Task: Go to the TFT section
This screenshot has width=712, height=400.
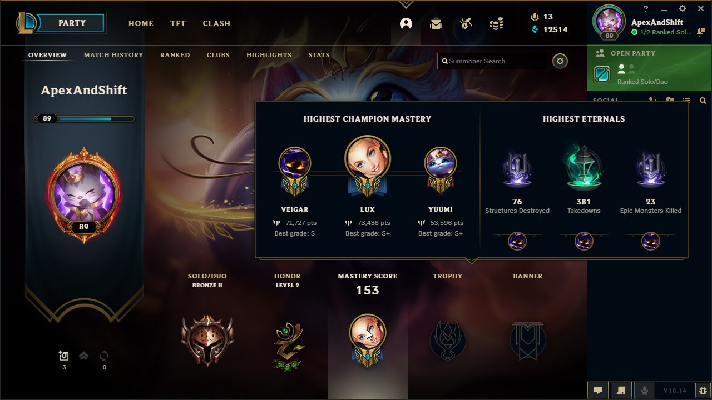Action: [x=178, y=23]
